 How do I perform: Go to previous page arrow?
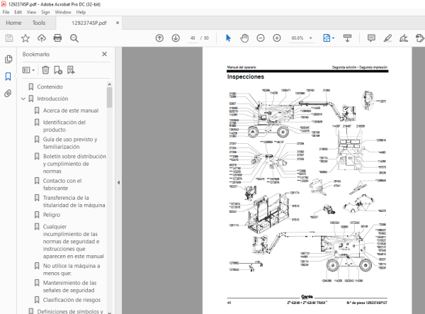point(159,38)
